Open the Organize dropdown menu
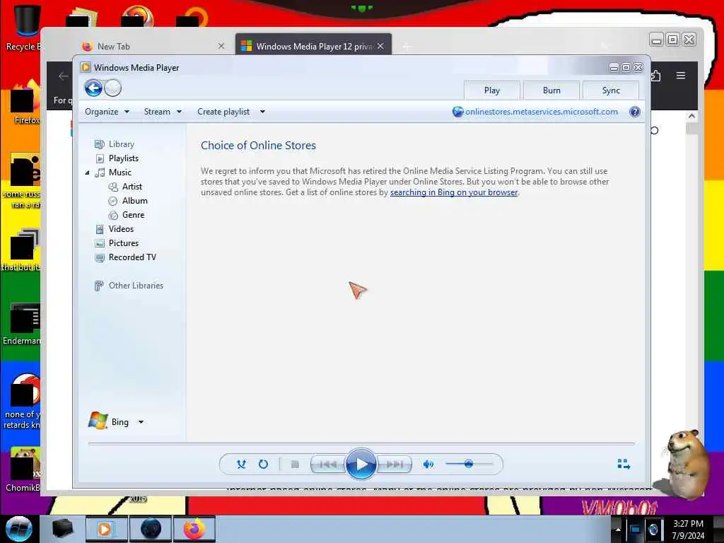 [107, 112]
